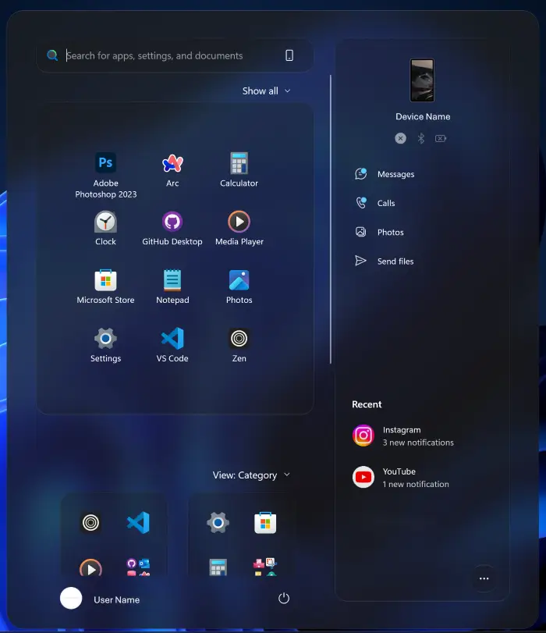
Task: Open the GitHub multi-app group in first folder
Action: tap(138, 567)
